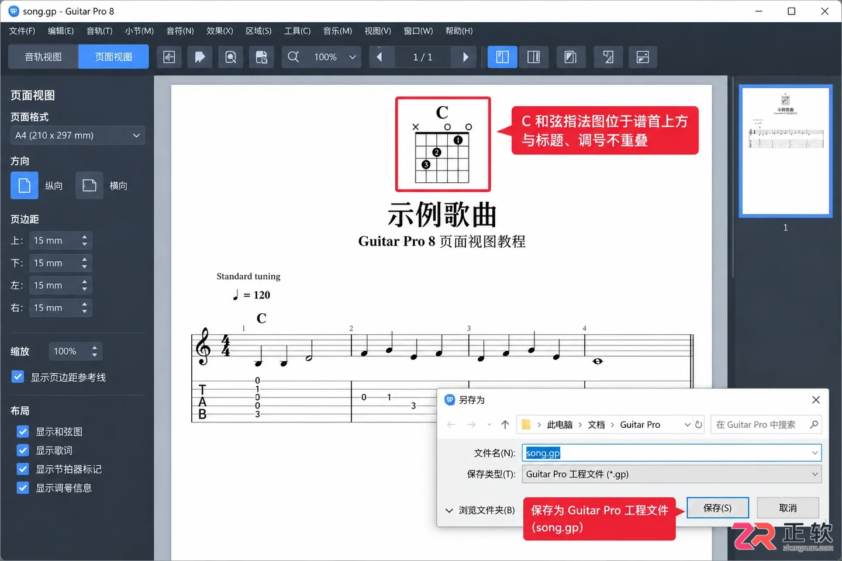This screenshot has height=561, width=842.
Task: Open the page preview magnifier icon
Action: tap(231, 57)
